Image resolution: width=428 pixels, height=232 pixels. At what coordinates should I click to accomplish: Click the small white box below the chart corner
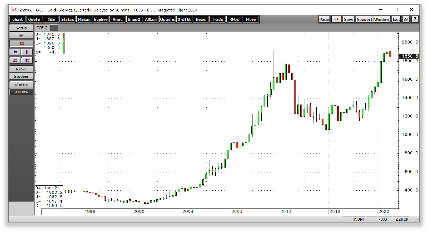click(38, 212)
